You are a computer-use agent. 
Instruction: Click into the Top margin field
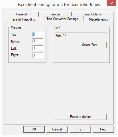[x=38, y=35]
